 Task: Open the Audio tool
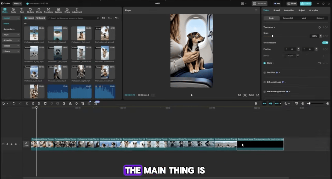pos(13,10)
